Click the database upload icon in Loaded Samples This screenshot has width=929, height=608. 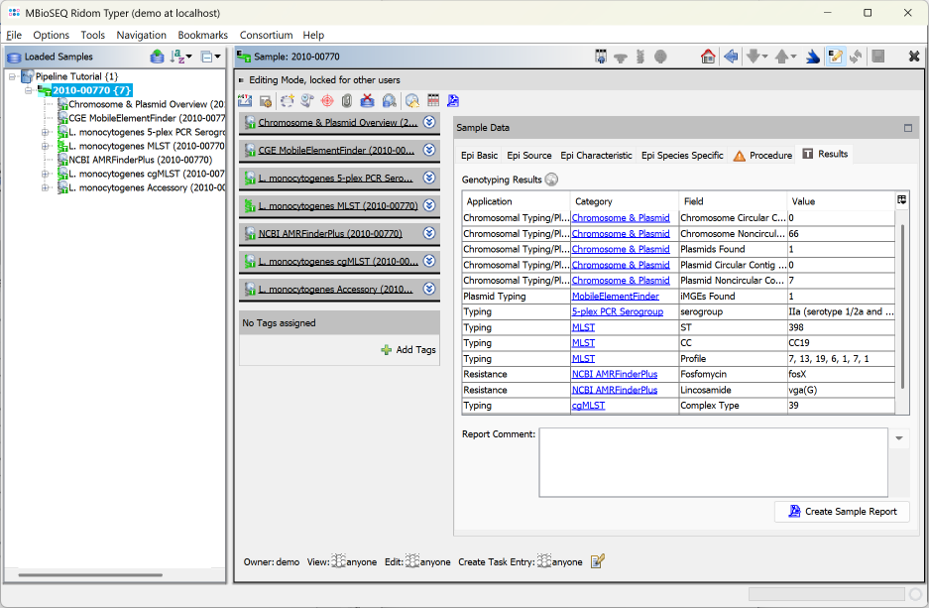click(157, 56)
